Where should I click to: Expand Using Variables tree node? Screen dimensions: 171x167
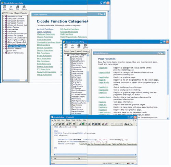point(4,29)
